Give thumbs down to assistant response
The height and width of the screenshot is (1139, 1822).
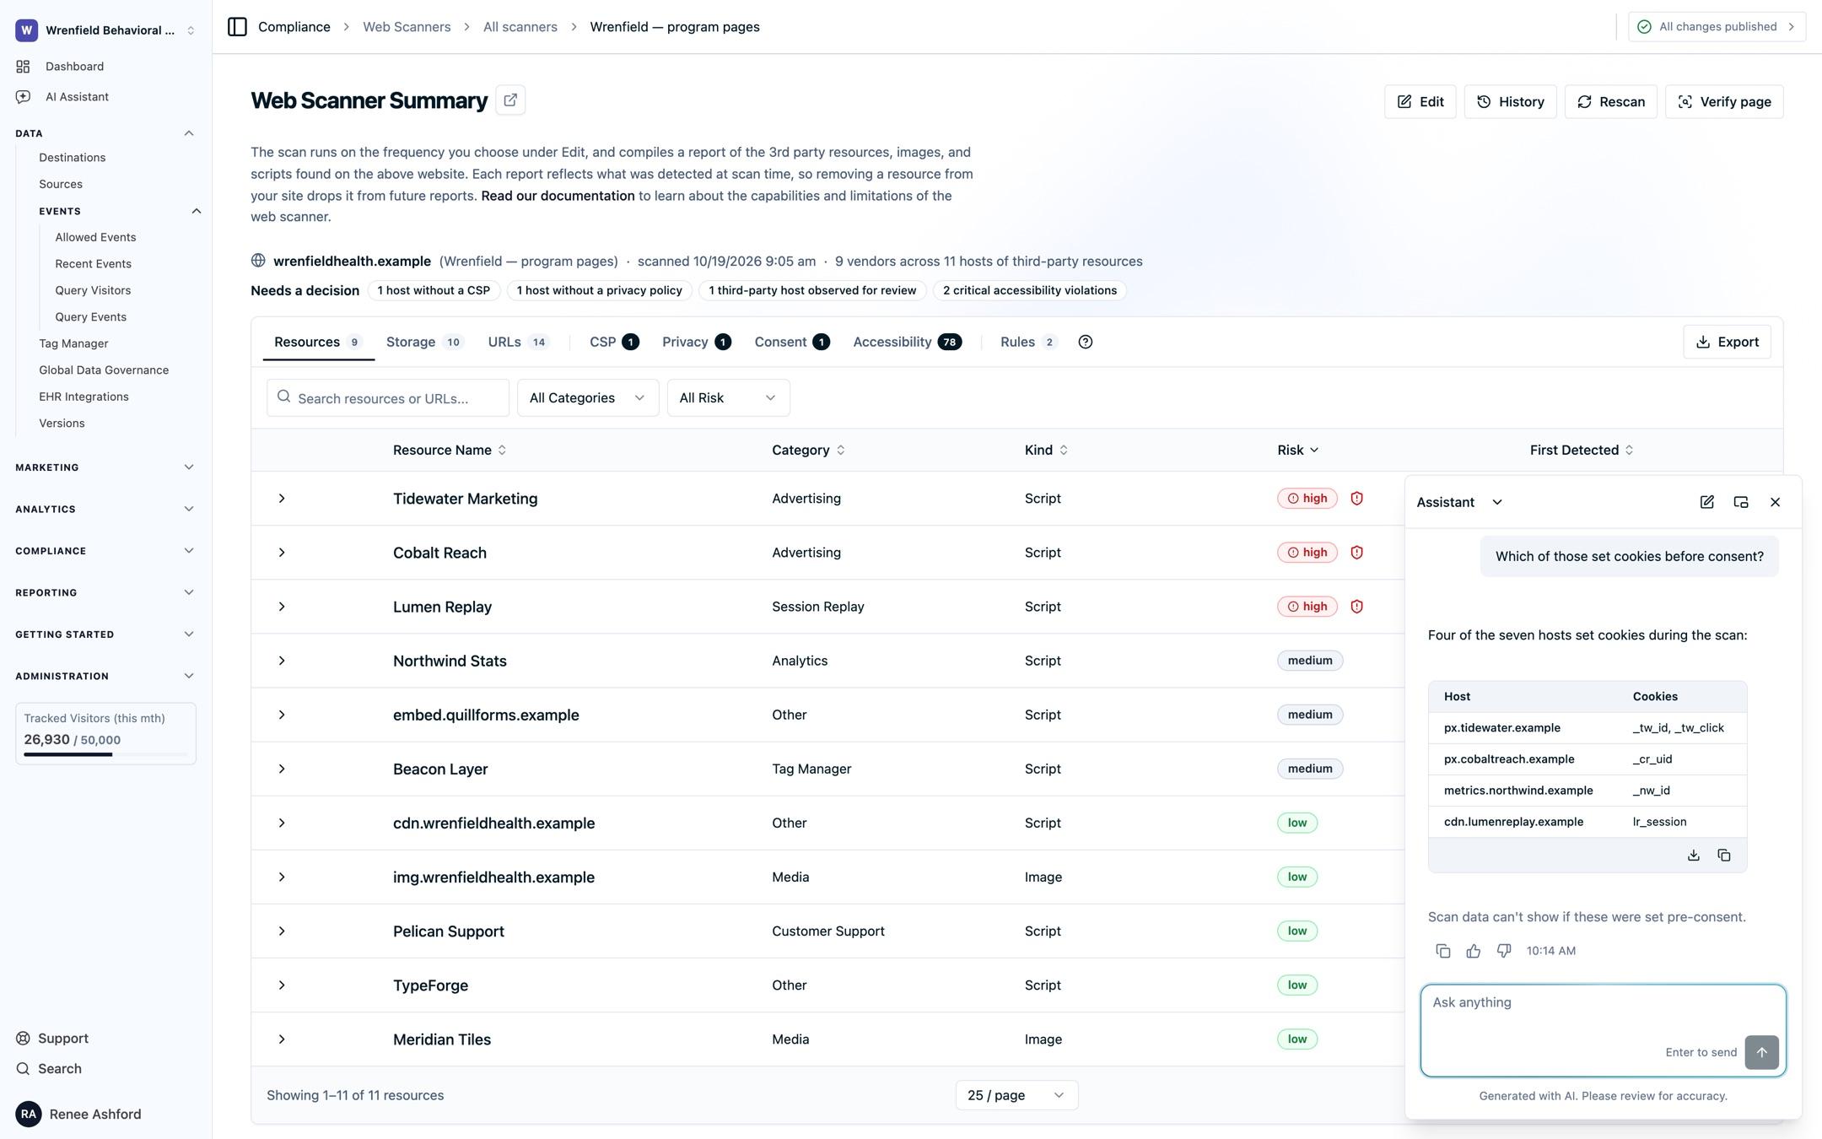(x=1504, y=951)
